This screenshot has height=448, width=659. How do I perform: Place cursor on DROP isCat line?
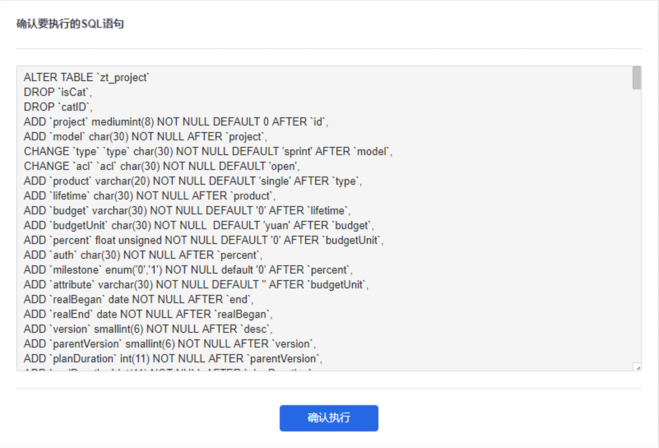coord(58,92)
